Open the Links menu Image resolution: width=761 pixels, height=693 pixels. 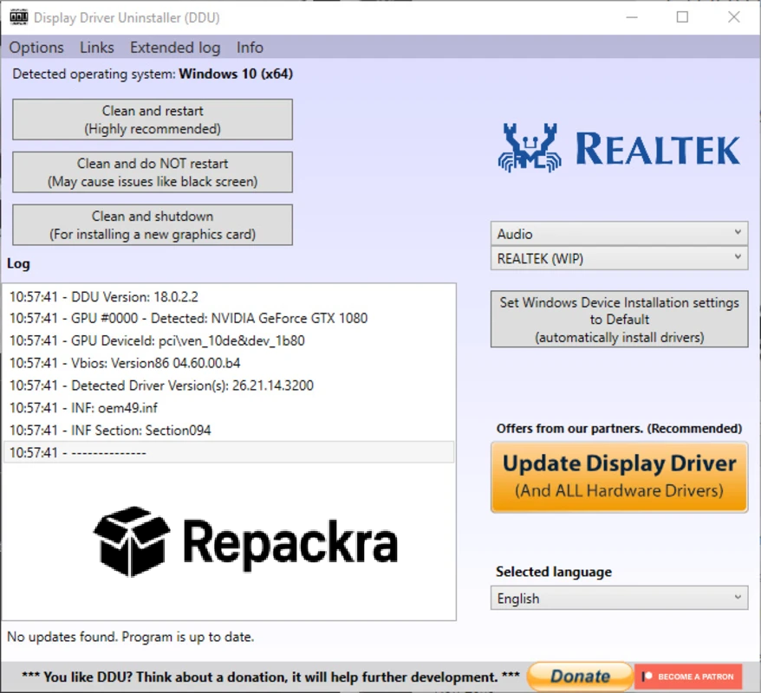(x=96, y=48)
